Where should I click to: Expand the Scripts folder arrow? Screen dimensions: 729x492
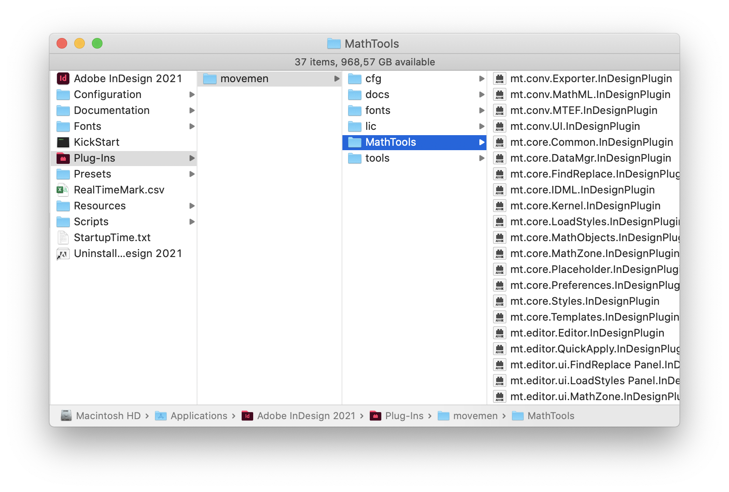(192, 222)
